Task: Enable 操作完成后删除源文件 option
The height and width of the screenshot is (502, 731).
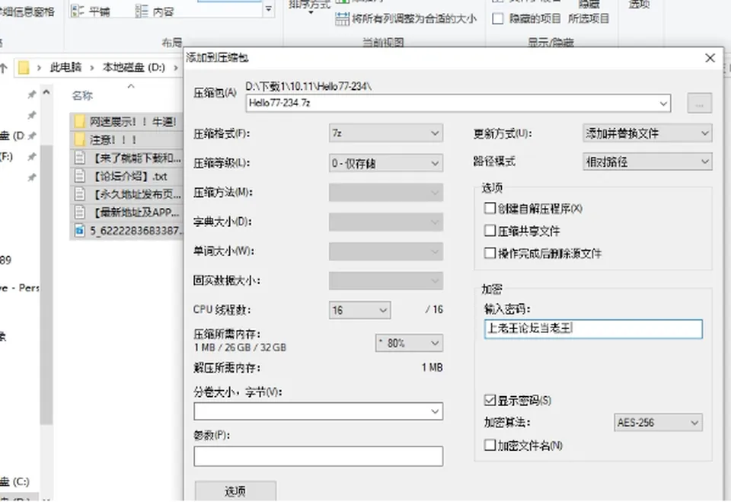Action: tap(490, 253)
